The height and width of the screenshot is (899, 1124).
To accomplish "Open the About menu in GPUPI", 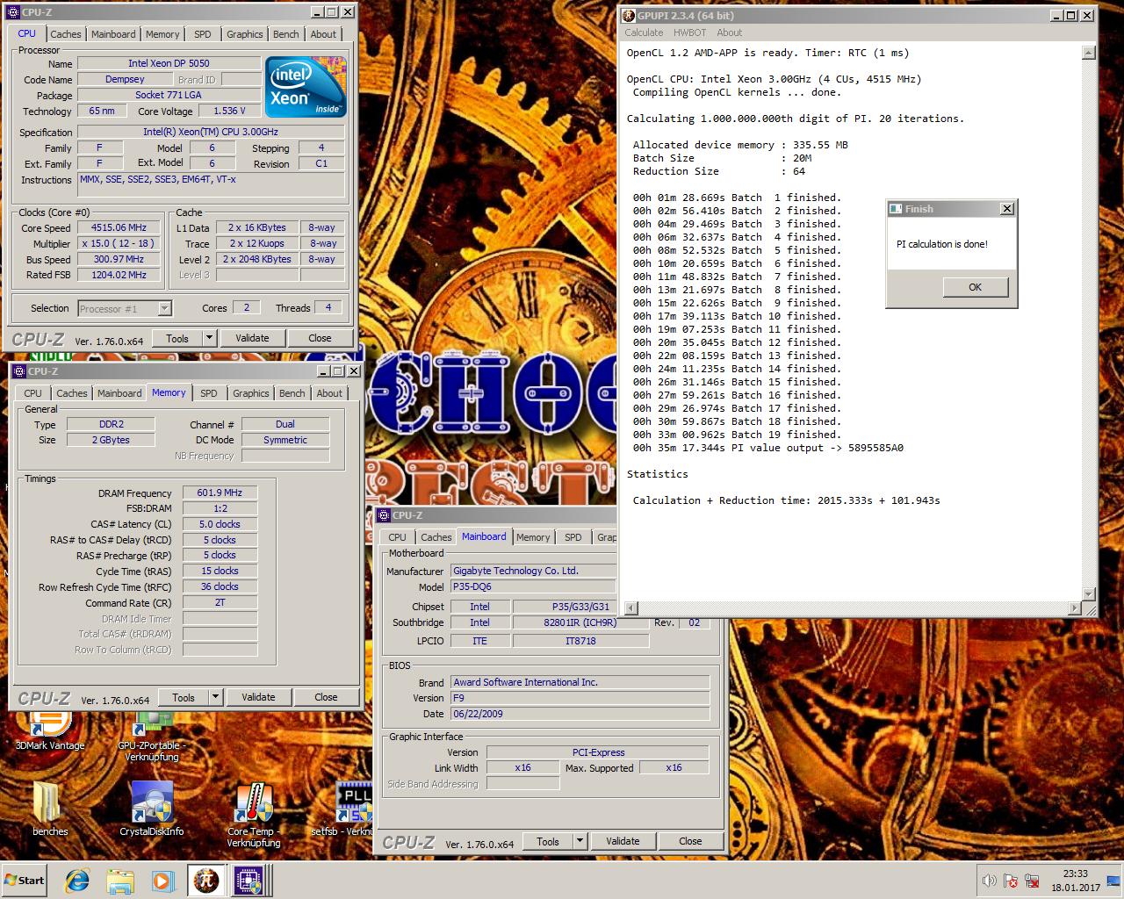I will click(729, 32).
